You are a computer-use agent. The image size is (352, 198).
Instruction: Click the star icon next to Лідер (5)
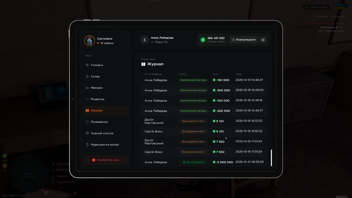(x=152, y=42)
